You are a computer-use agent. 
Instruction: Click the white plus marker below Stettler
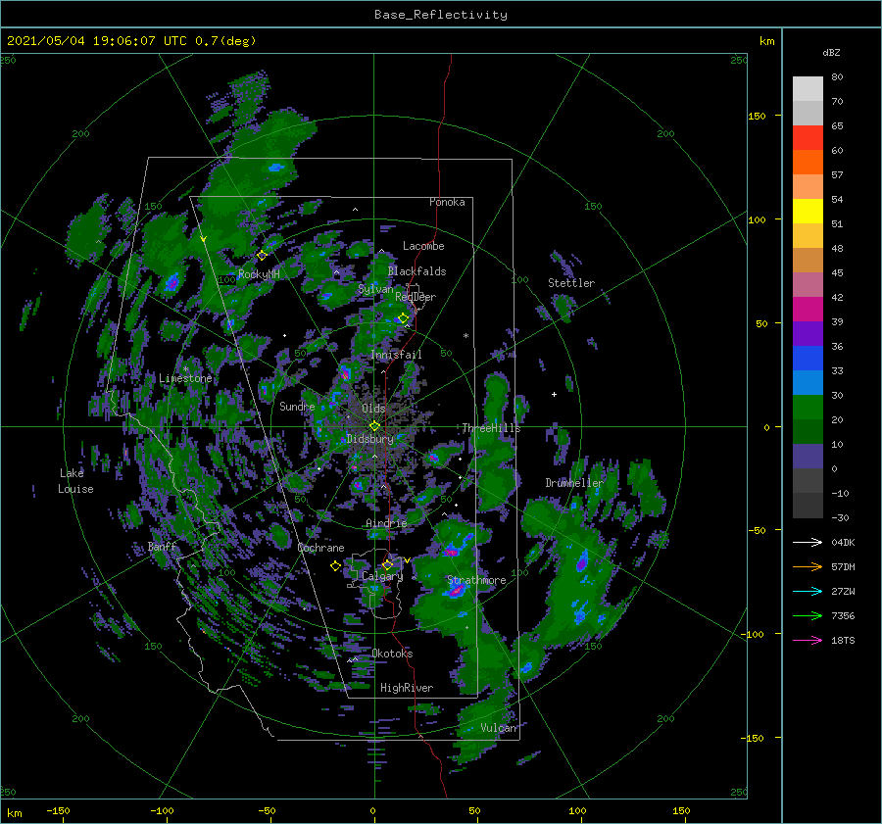554,394
